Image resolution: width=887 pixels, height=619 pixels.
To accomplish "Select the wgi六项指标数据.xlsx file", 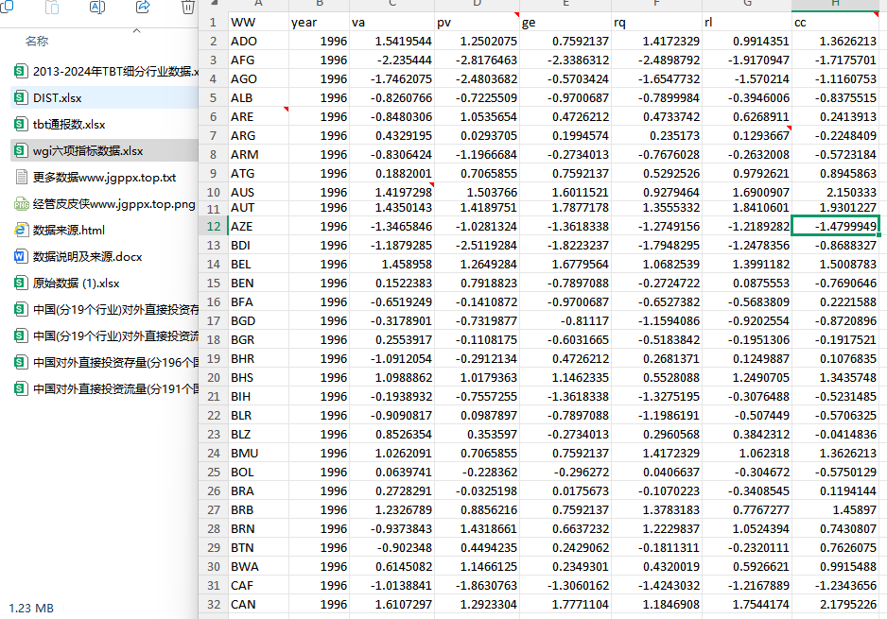I will (x=105, y=151).
